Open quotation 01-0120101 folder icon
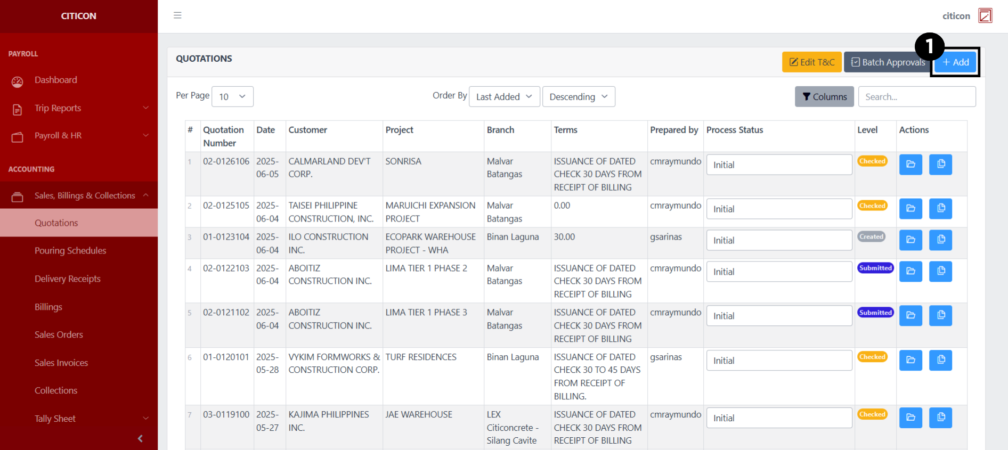Image resolution: width=1008 pixels, height=450 pixels. coord(911,361)
